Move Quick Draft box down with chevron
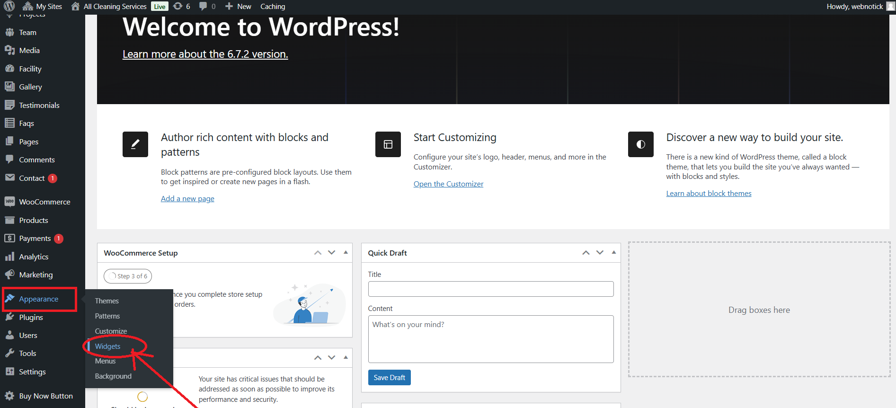896x408 pixels. pos(600,253)
